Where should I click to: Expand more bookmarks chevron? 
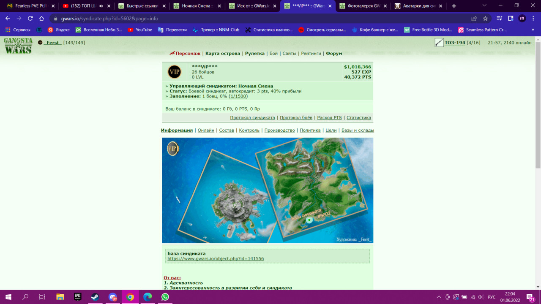point(533,30)
